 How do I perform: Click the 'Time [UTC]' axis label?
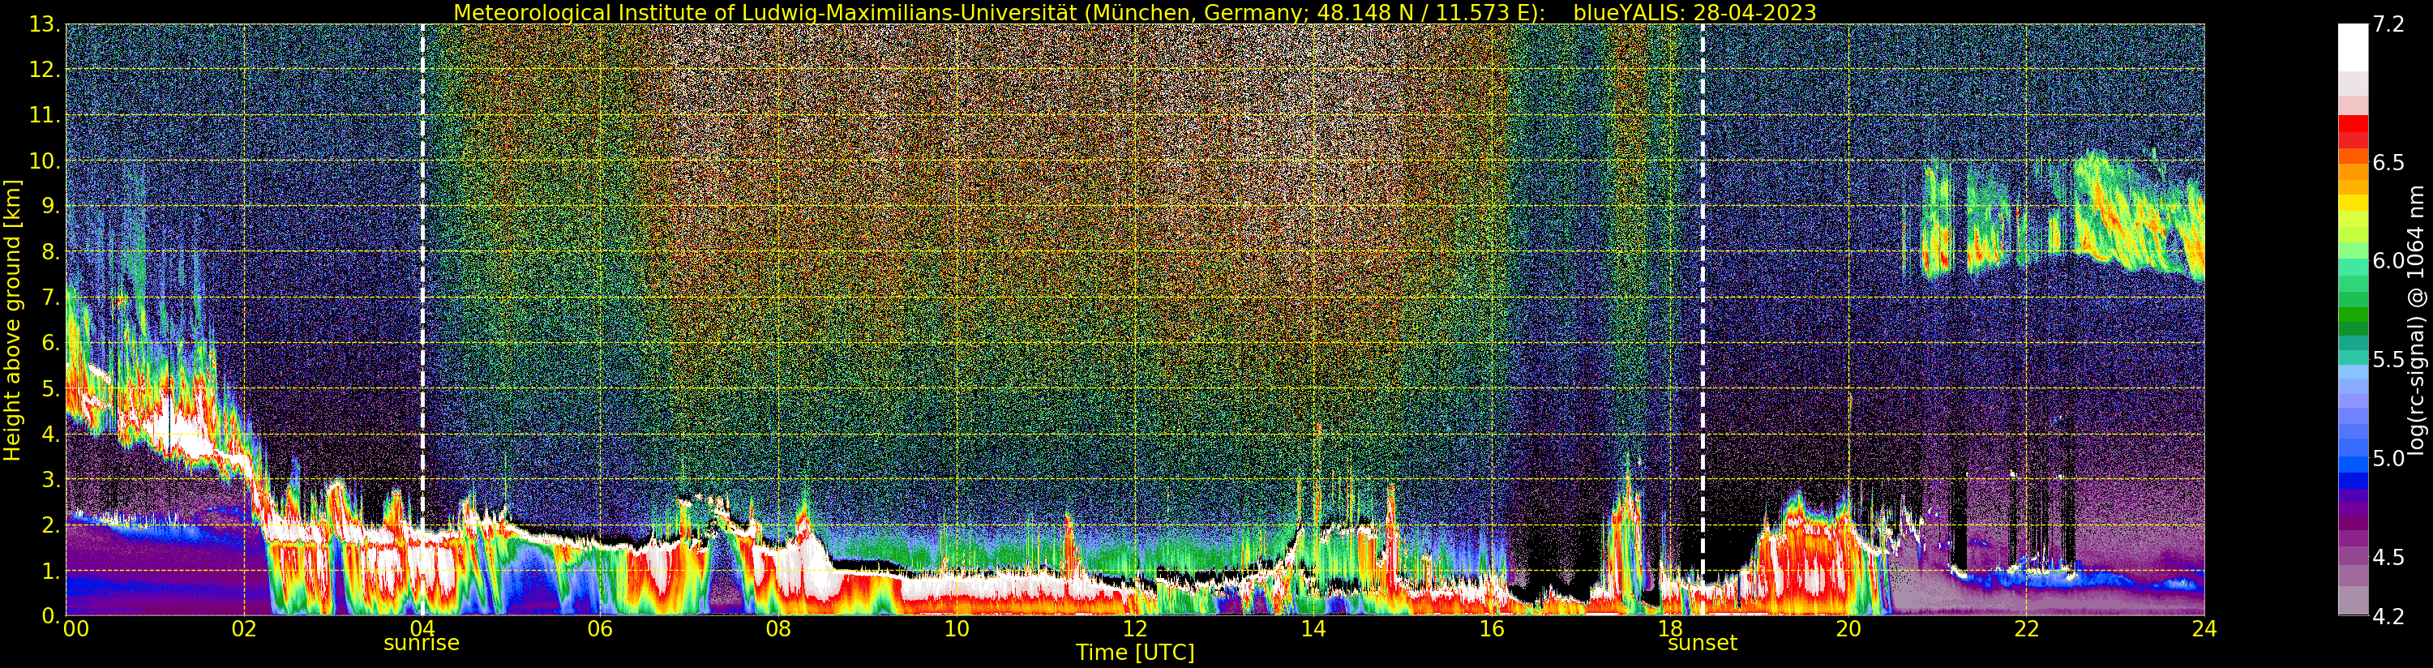pos(1134,653)
